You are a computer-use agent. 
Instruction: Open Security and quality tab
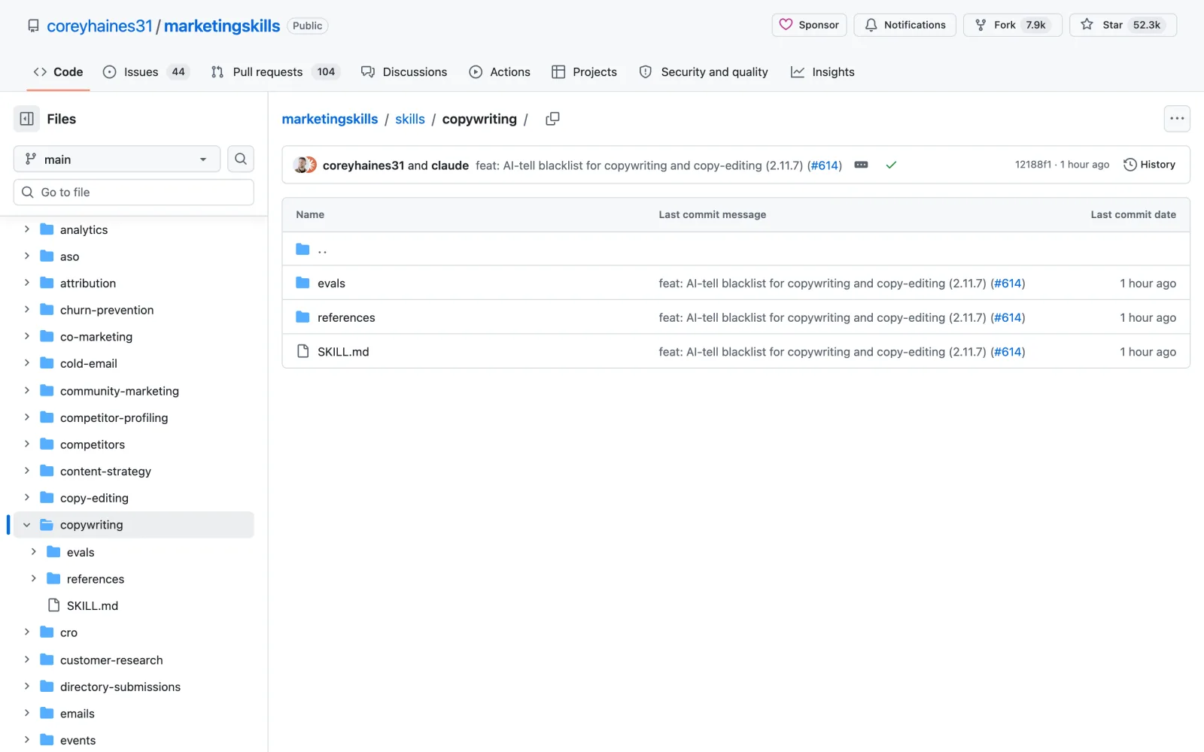[x=704, y=71]
